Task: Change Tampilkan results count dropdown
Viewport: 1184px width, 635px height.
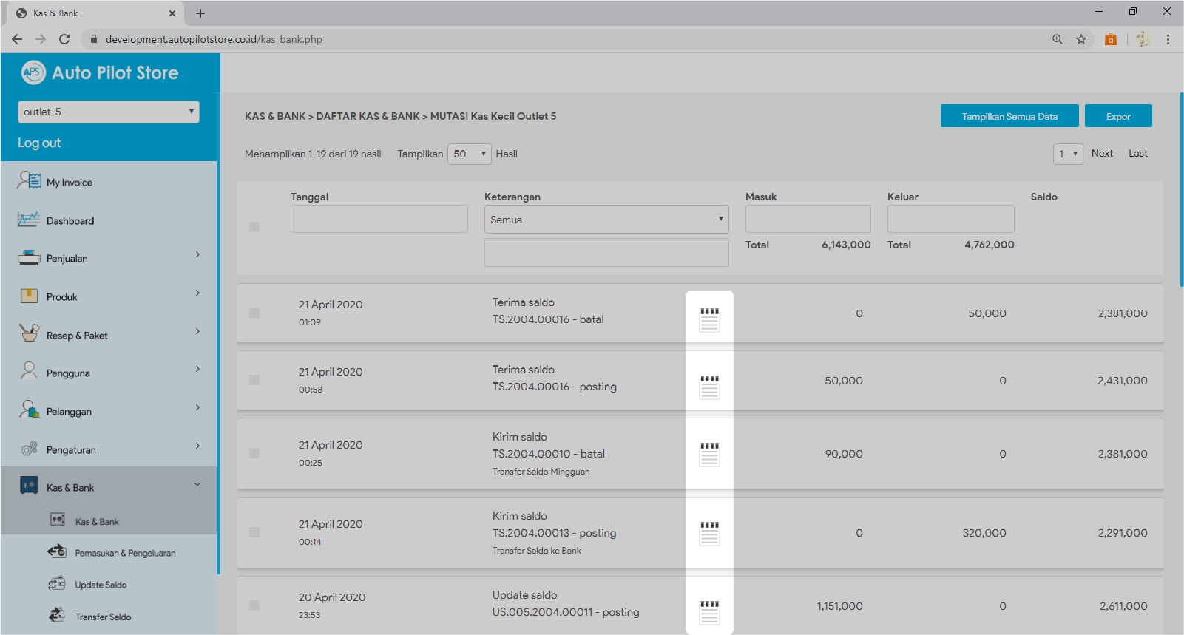Action: pos(470,154)
